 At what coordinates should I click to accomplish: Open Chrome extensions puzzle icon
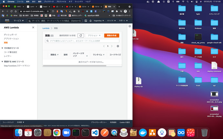point(117,11)
